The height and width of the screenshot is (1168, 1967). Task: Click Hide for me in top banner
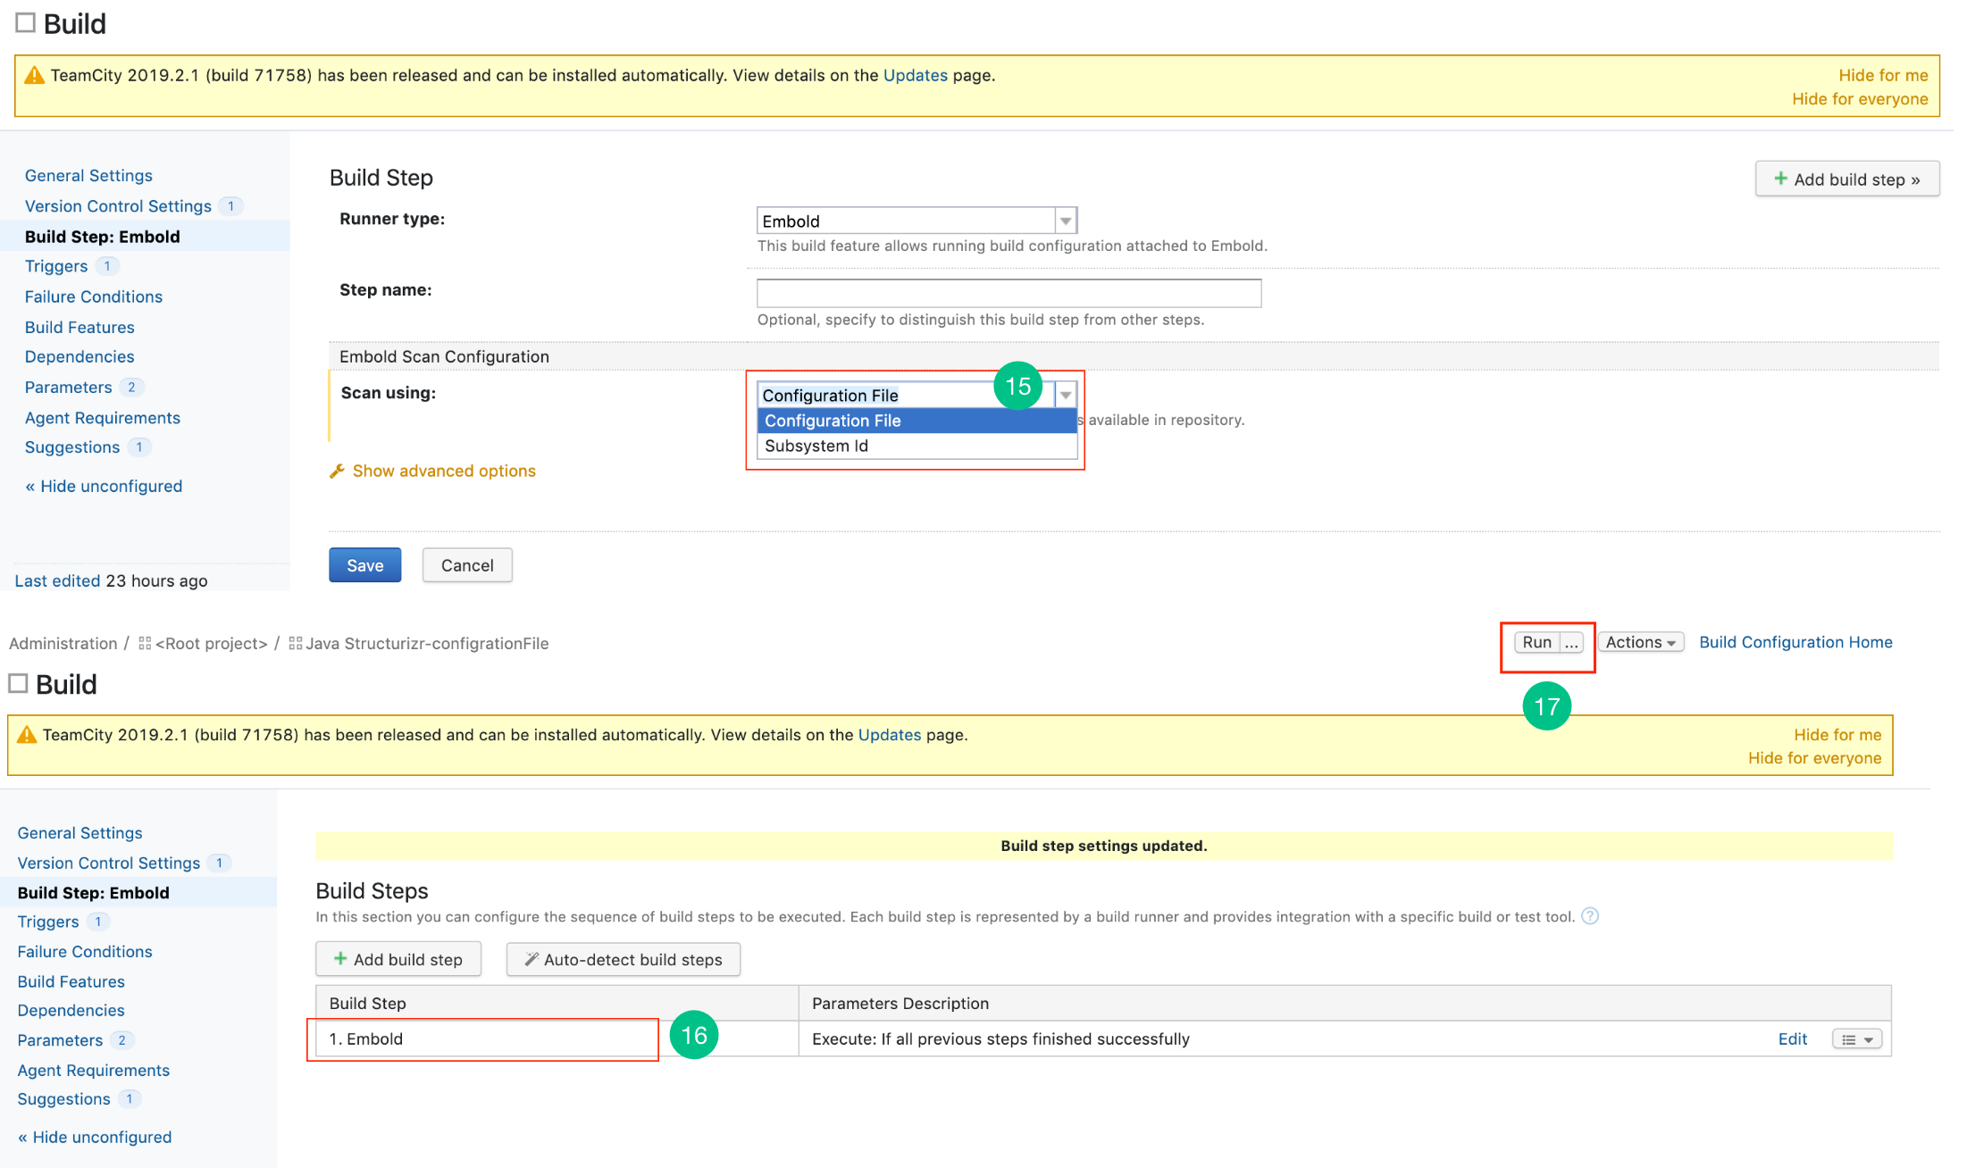tap(1883, 75)
